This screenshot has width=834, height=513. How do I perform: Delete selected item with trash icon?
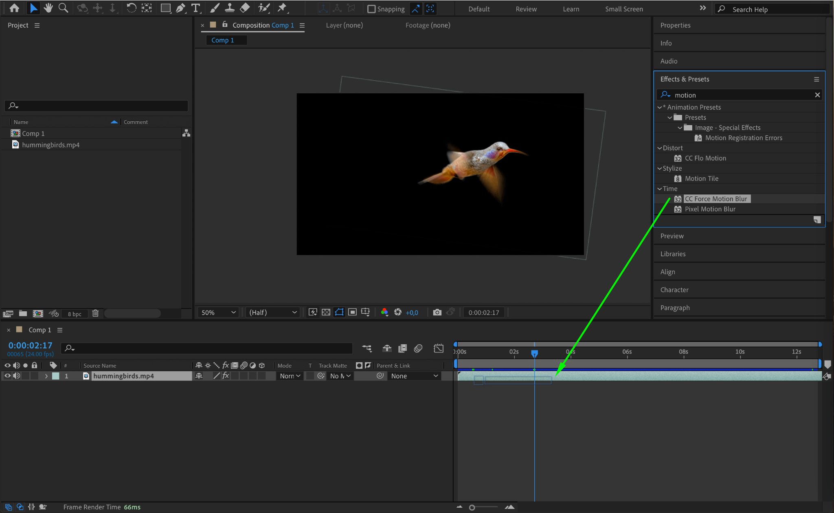click(x=95, y=313)
